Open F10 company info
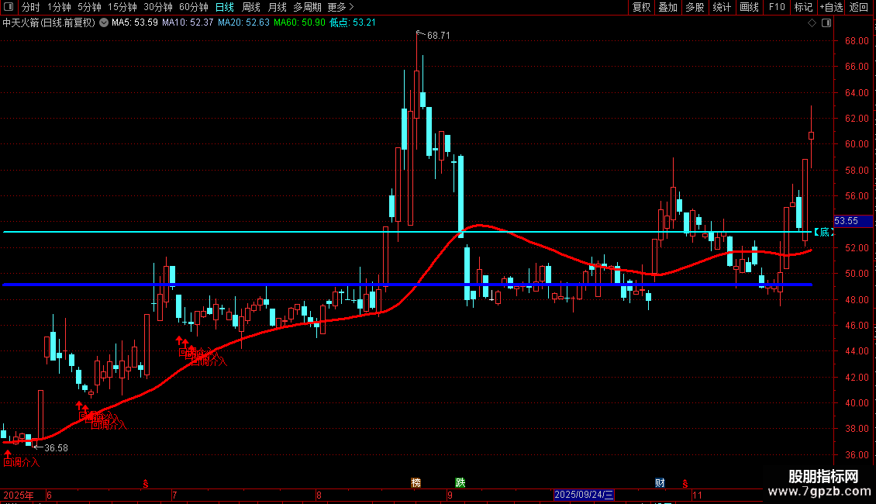Screen dimensions: 876x504 click(777, 7)
